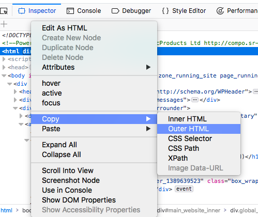Toggle the focus pseudo-class
This screenshot has height=217, width=258.
pos(51,103)
